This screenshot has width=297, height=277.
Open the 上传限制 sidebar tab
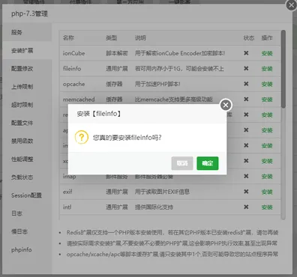pos(27,87)
